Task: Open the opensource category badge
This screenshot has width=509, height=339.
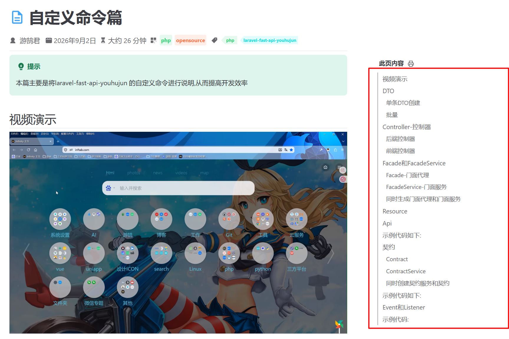Action: [190, 40]
